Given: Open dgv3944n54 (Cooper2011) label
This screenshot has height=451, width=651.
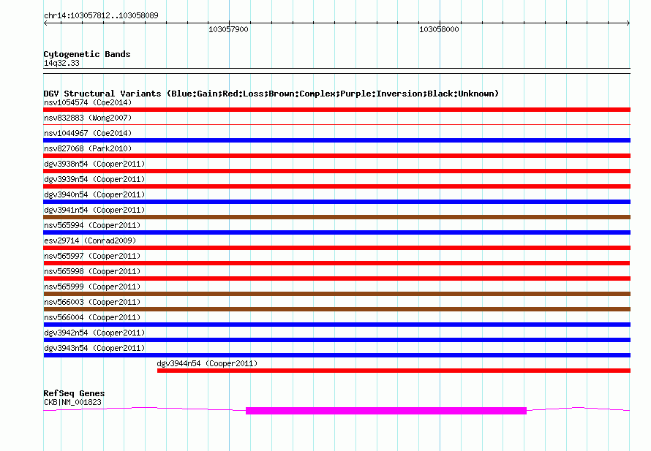Looking at the screenshot, I should click(x=207, y=363).
